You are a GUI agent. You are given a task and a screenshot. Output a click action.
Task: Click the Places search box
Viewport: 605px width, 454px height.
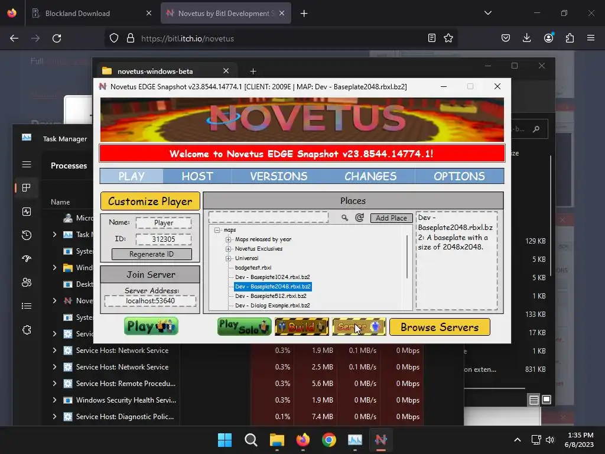click(269, 218)
